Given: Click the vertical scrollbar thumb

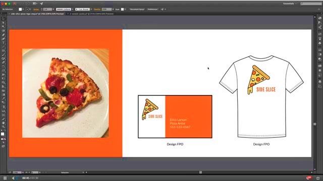Looking at the screenshot, I should pyautogui.click(x=315, y=124).
